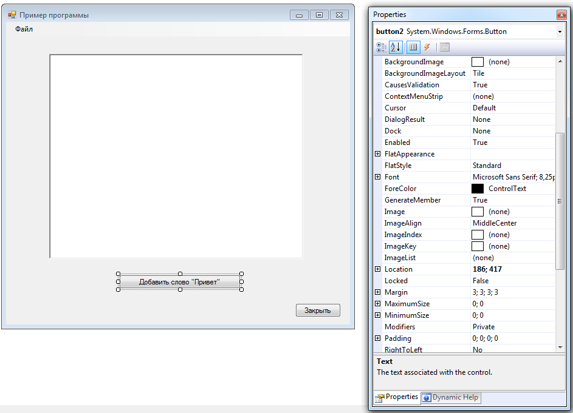This screenshot has width=573, height=413.
Task: Select the Font value Microsoft Sans Serif
Action: (513, 177)
